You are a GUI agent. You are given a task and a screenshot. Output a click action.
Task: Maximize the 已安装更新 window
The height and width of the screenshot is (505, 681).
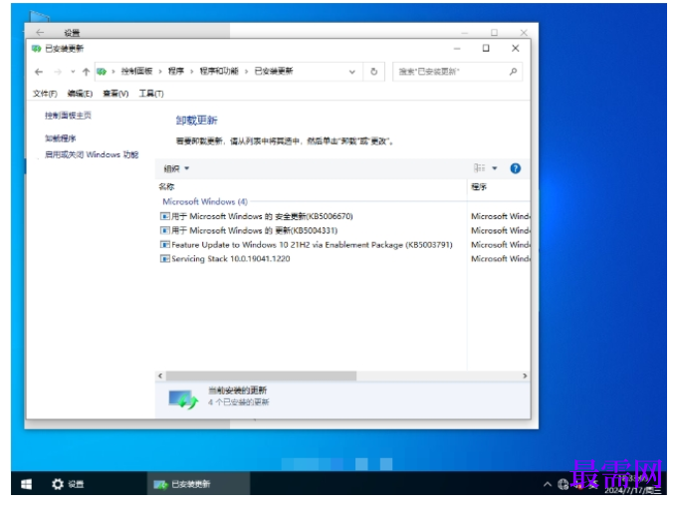point(486,48)
